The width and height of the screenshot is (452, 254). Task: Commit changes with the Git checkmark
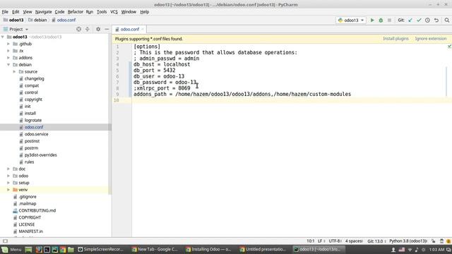pyautogui.click(x=419, y=20)
